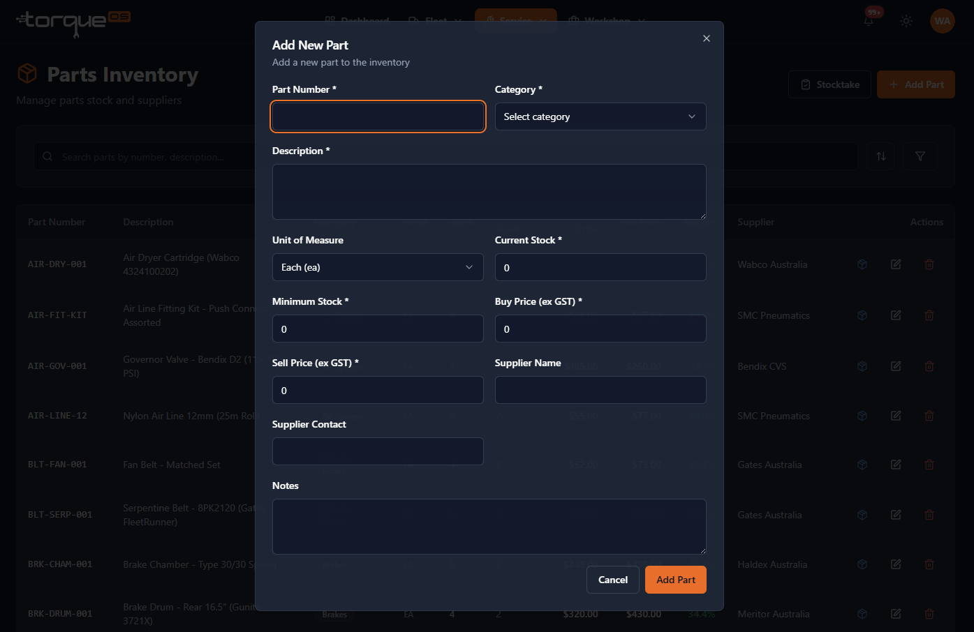Click into the Description text area
The width and height of the screenshot is (974, 632).
pyautogui.click(x=489, y=192)
